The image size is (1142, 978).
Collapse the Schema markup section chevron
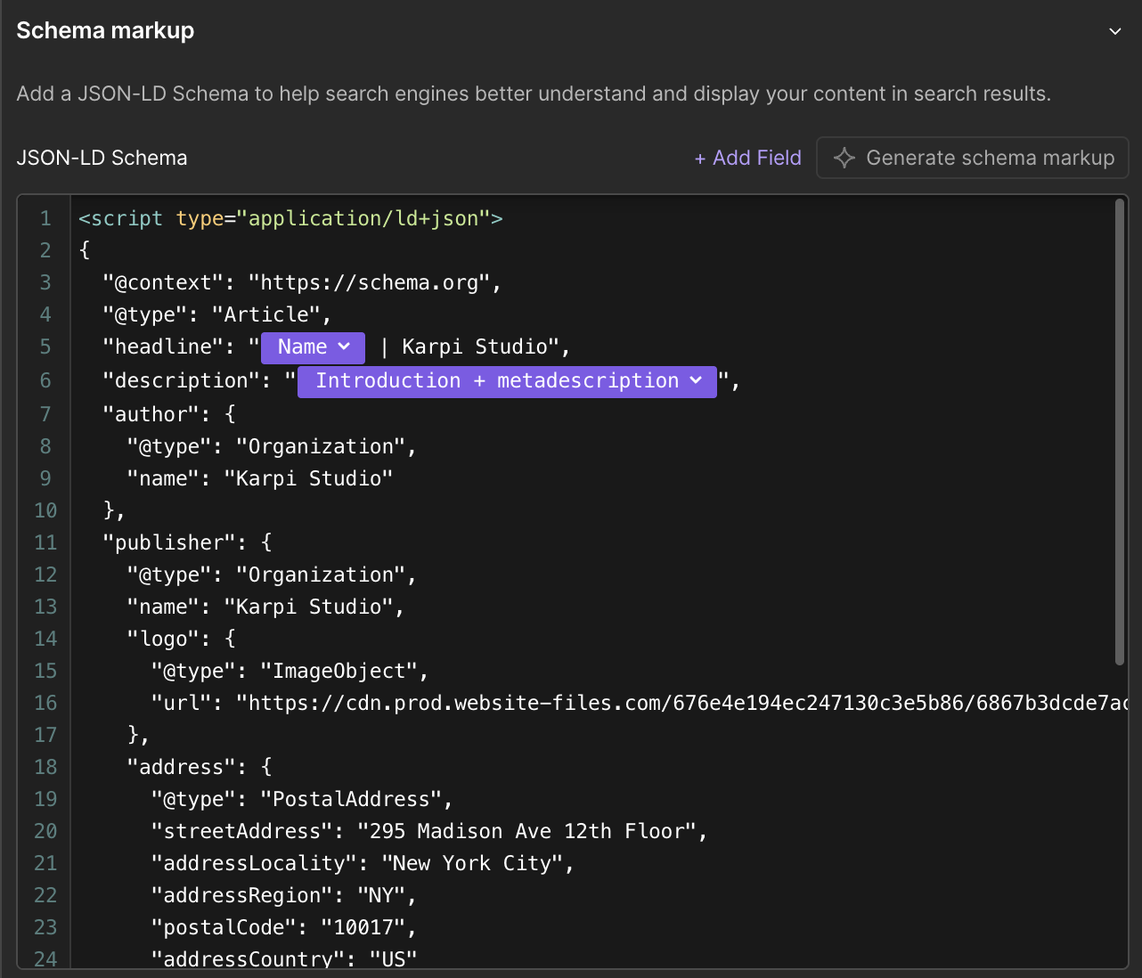(x=1114, y=31)
